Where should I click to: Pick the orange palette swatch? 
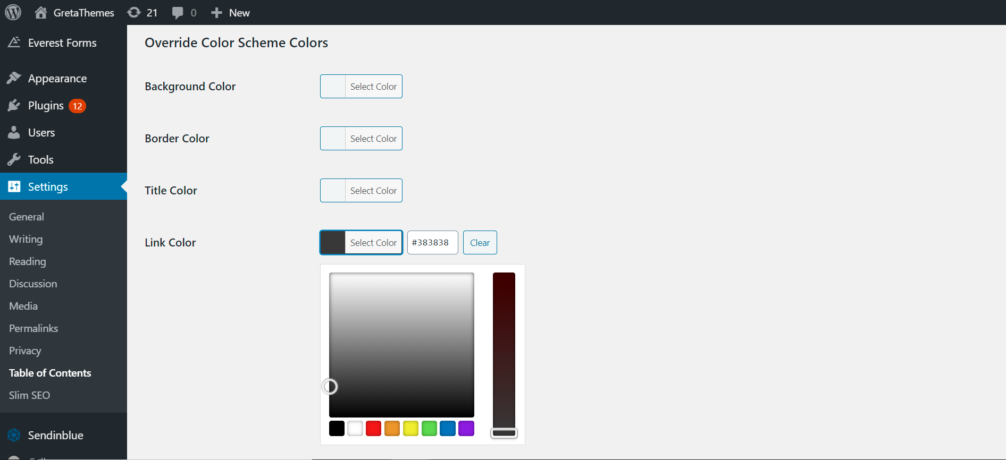[x=392, y=428]
